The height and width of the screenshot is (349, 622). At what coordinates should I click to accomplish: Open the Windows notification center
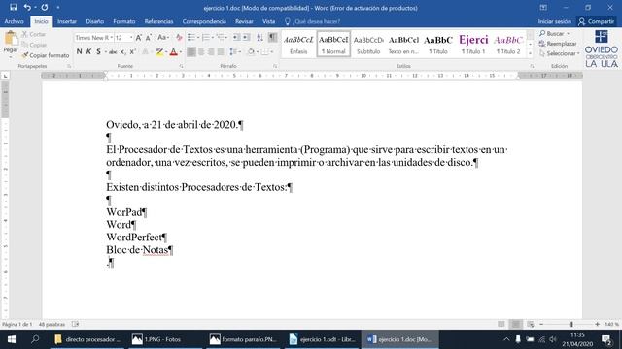click(606, 339)
